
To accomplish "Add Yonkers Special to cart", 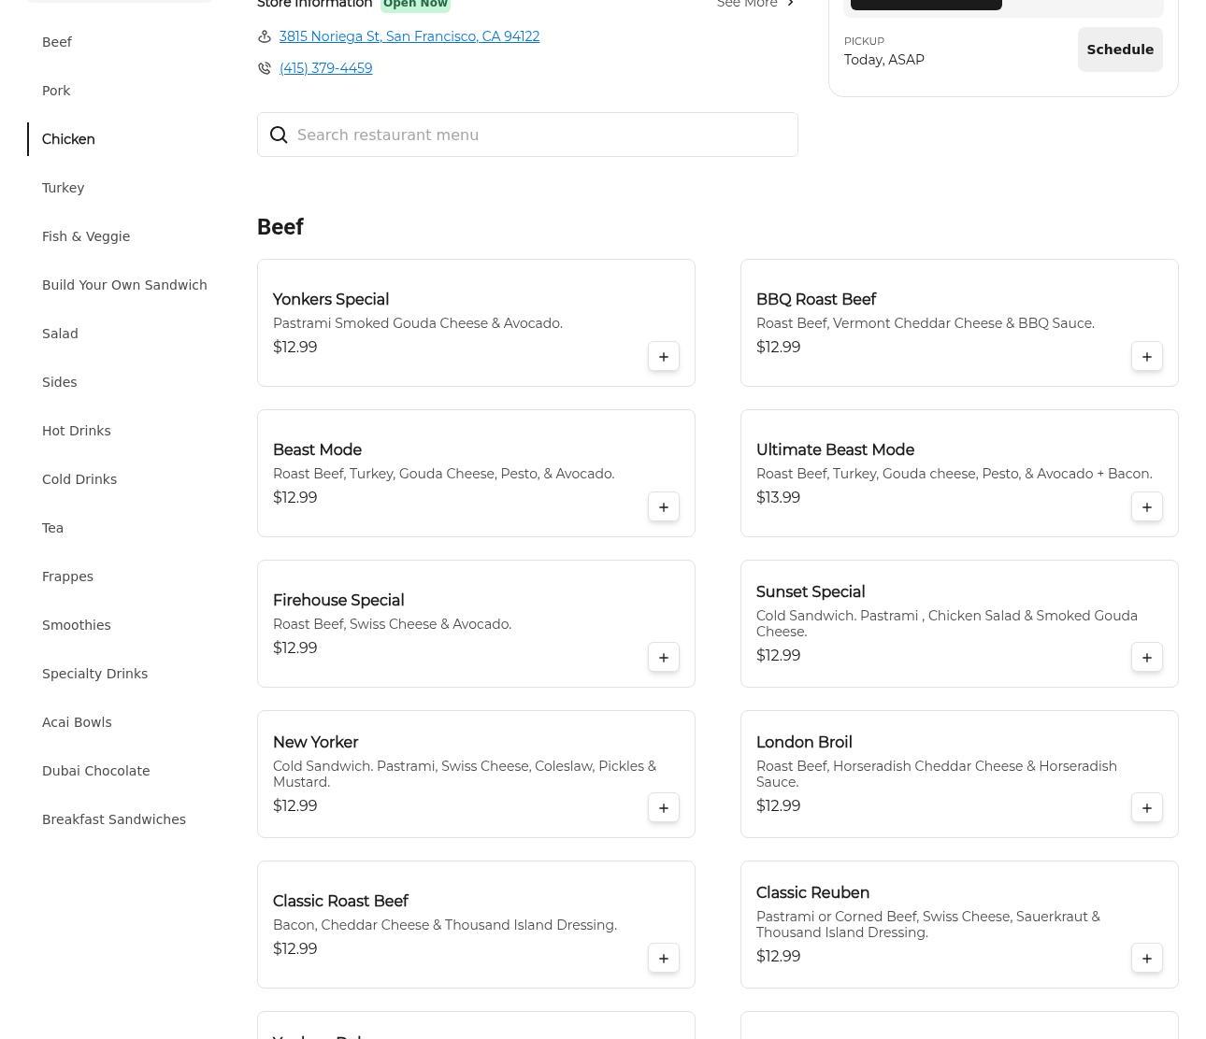I will 663,357.
